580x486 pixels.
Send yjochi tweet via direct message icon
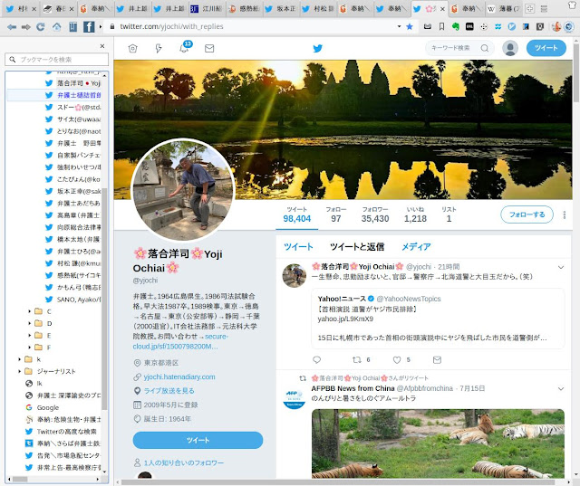coord(437,359)
